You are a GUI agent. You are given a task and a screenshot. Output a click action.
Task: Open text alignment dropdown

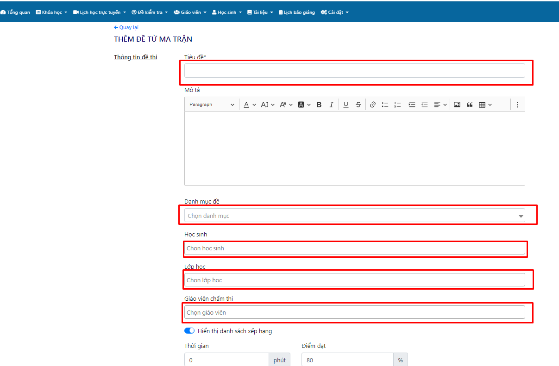[x=440, y=105]
